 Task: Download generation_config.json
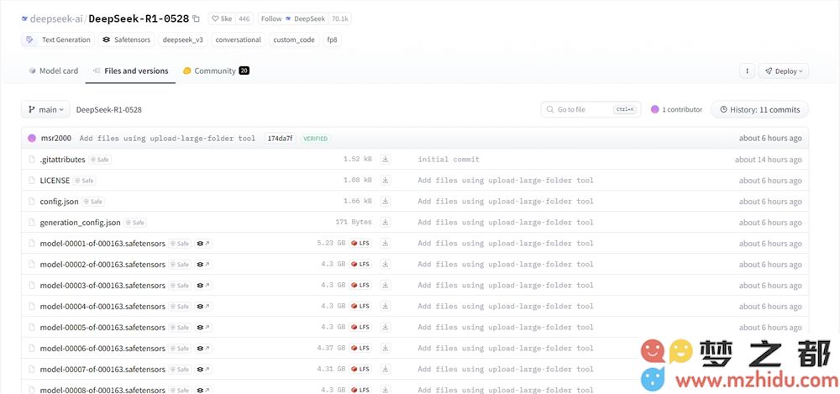(385, 222)
